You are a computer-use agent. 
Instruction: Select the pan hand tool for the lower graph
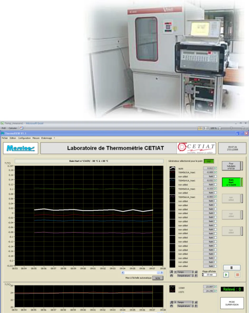click(171, 306)
